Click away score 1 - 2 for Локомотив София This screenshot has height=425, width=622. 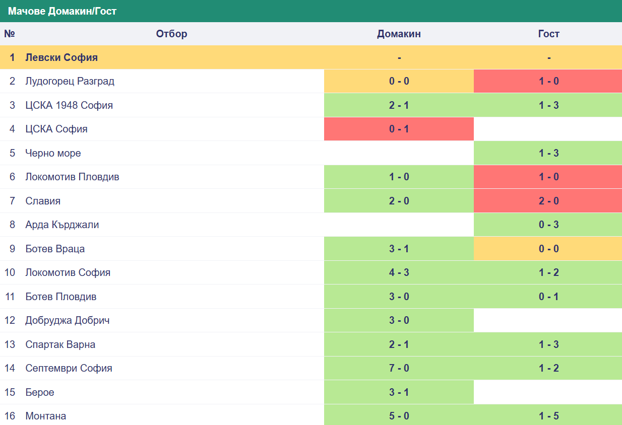pos(548,272)
